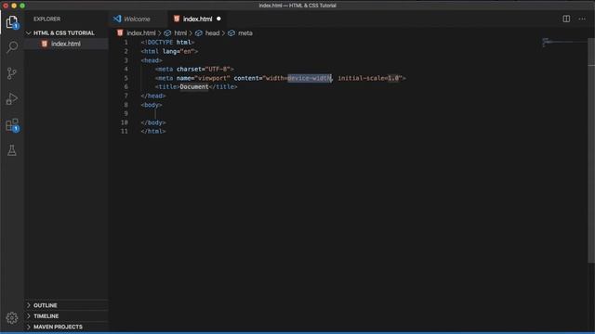Viewport: 595px width, 334px height.
Task: Click the lang="en" attribute text
Action: pyautogui.click(x=178, y=52)
